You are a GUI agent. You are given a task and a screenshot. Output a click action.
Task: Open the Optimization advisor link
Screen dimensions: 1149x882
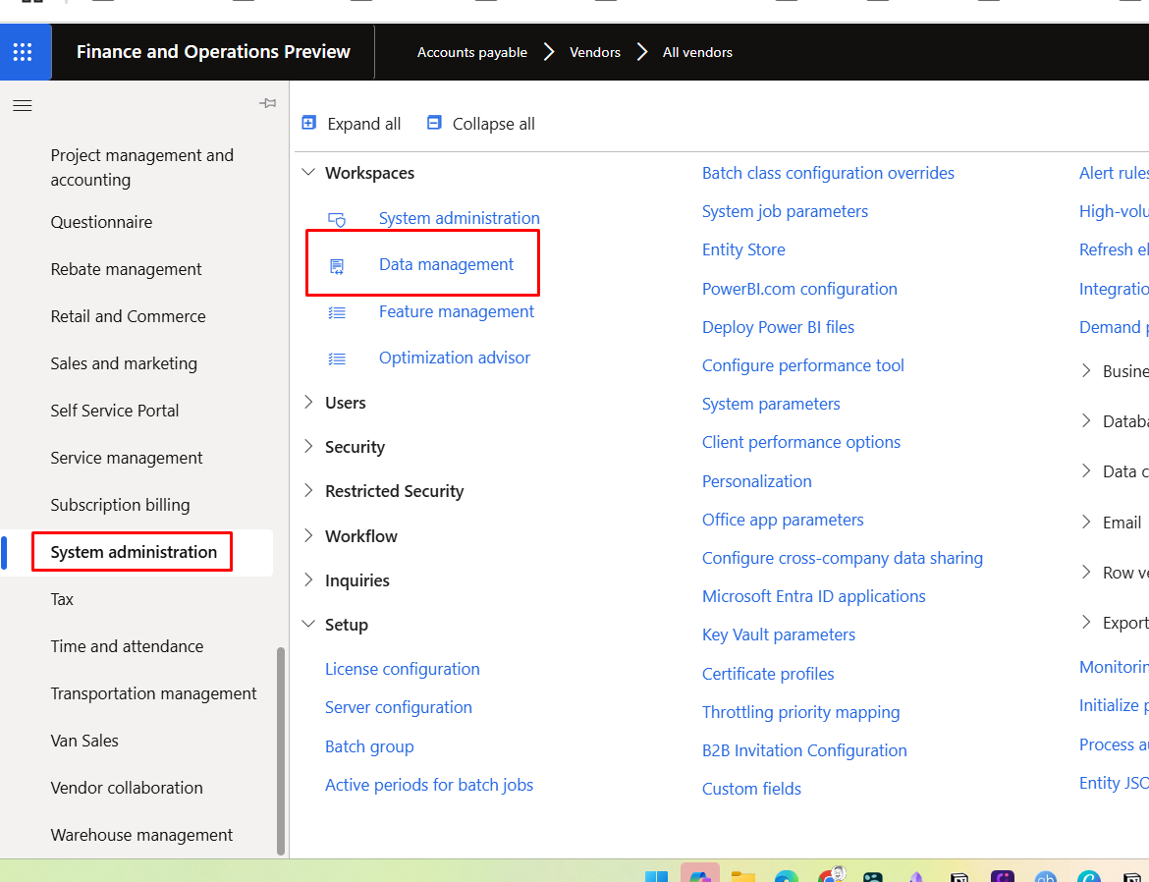[x=455, y=358]
